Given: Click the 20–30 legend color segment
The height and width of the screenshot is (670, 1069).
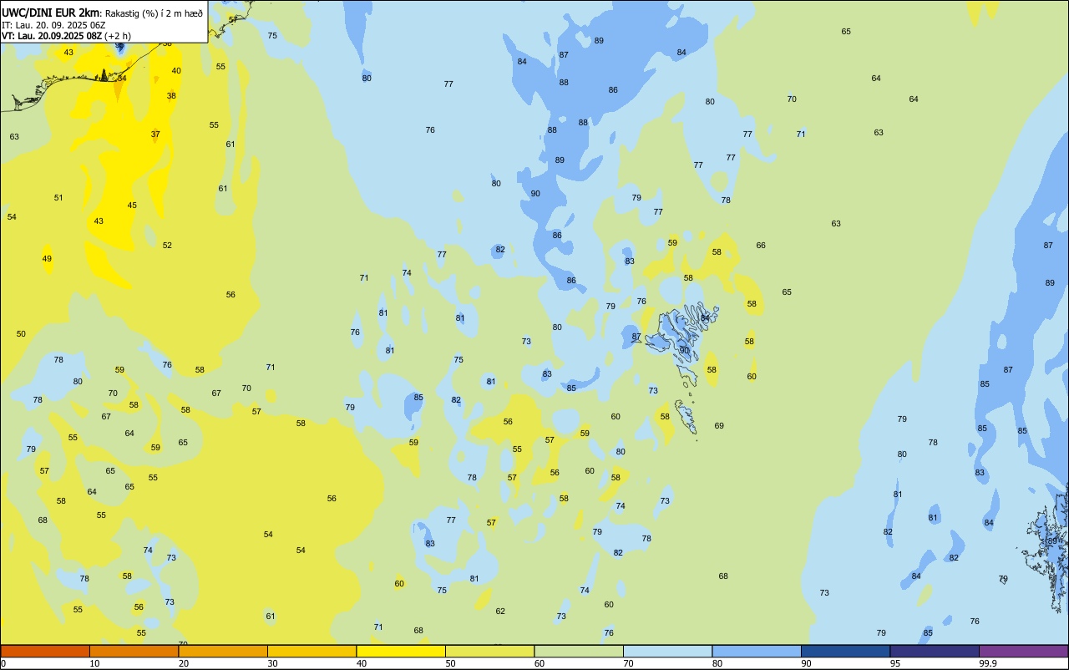Looking at the screenshot, I should pyautogui.click(x=223, y=651).
